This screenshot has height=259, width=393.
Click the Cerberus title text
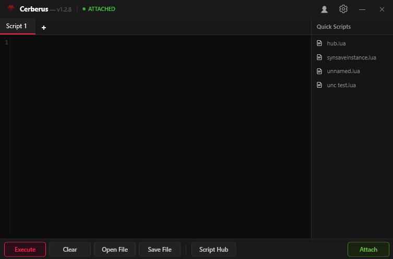click(x=34, y=9)
